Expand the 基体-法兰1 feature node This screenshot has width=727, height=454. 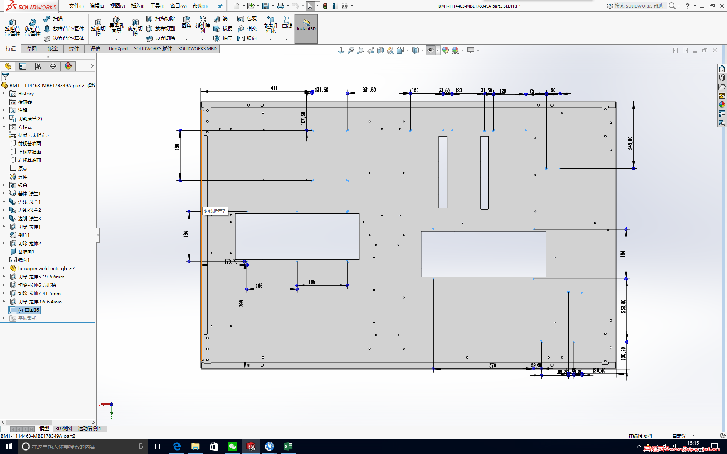click(x=4, y=193)
